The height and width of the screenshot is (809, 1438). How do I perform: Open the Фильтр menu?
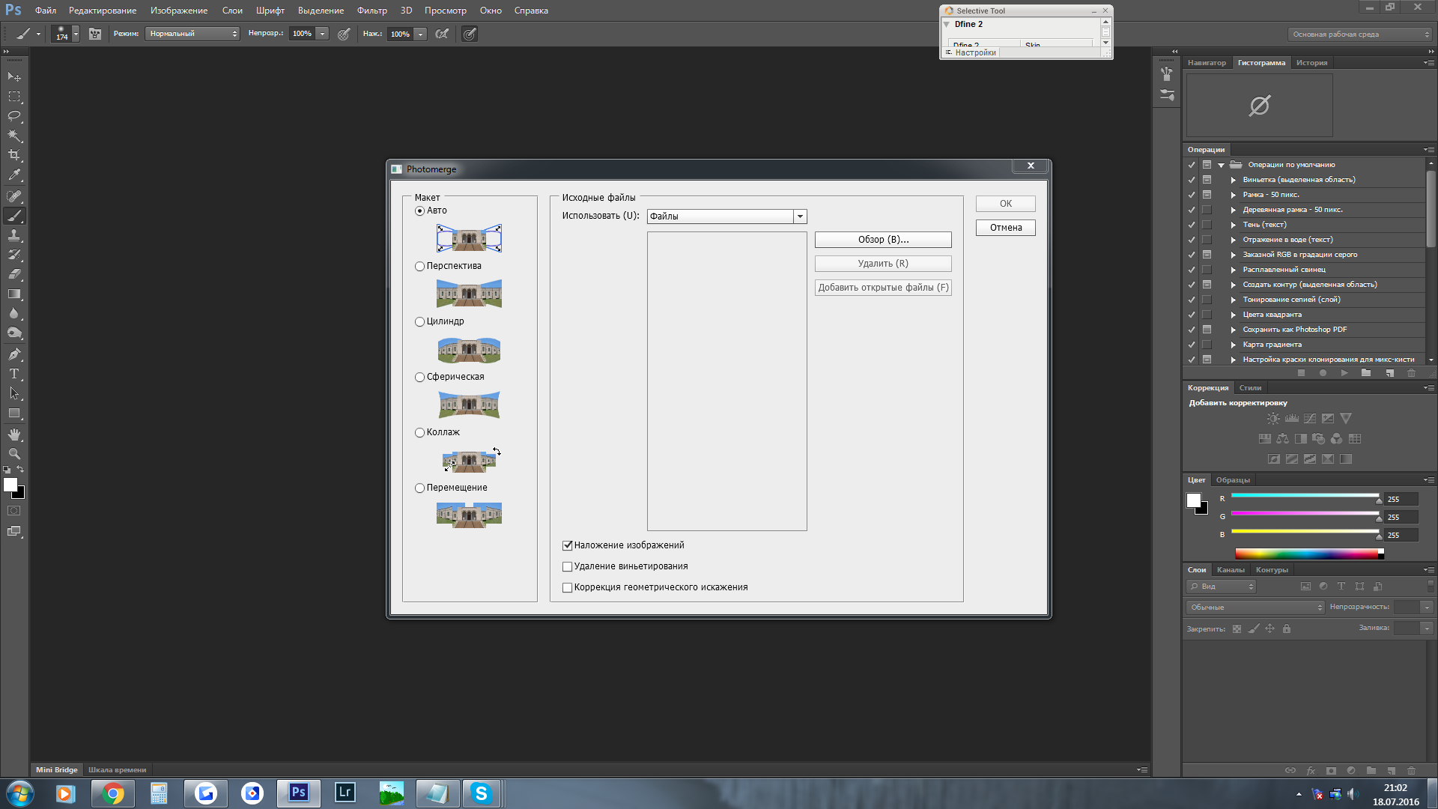point(371,10)
